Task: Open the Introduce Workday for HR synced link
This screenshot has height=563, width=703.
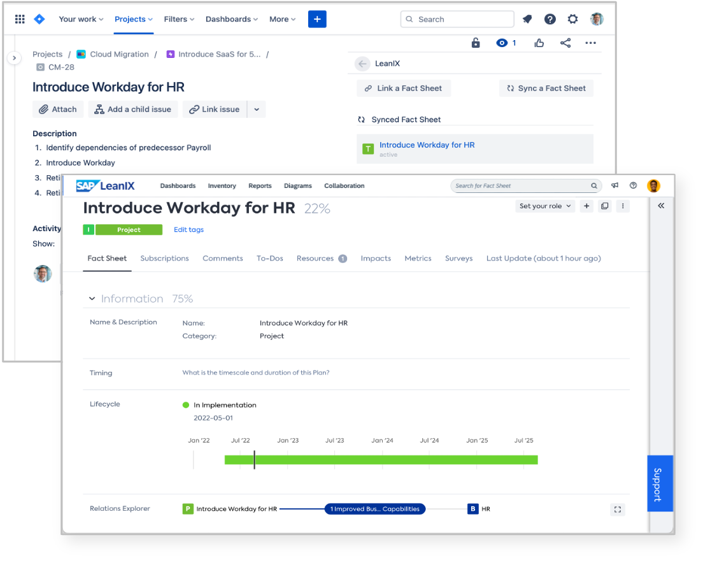Action: point(427,145)
